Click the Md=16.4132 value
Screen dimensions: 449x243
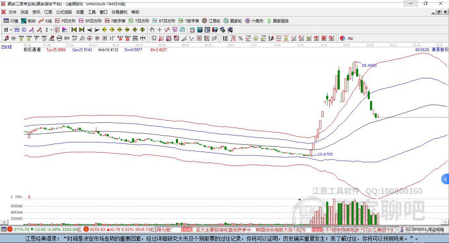[x=108, y=50]
